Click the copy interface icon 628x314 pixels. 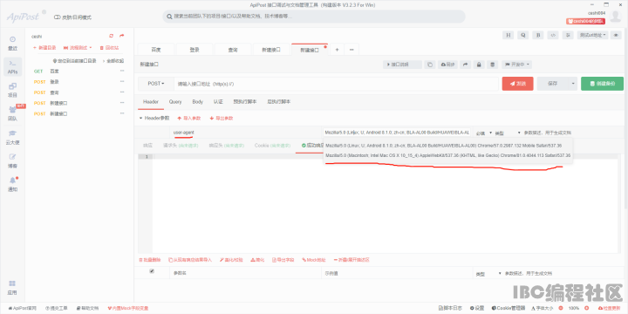click(x=430, y=65)
